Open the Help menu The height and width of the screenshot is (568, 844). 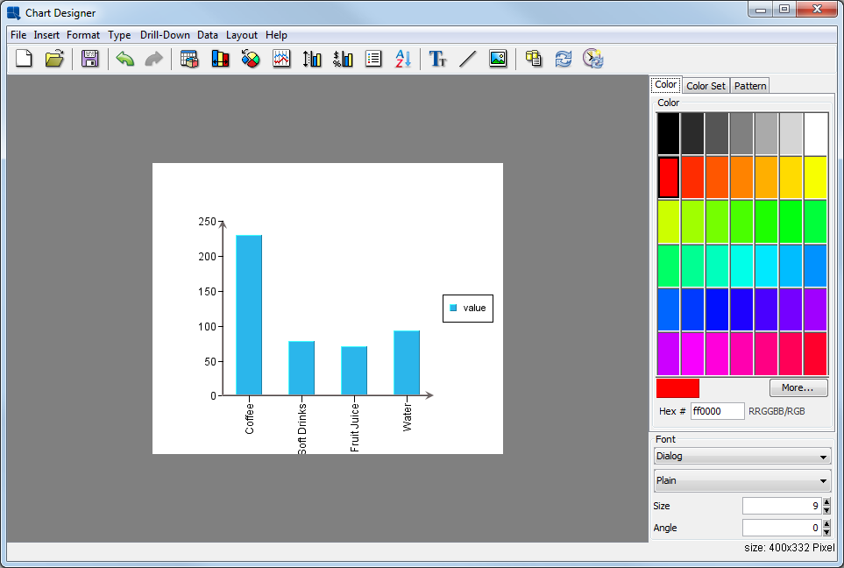276,35
